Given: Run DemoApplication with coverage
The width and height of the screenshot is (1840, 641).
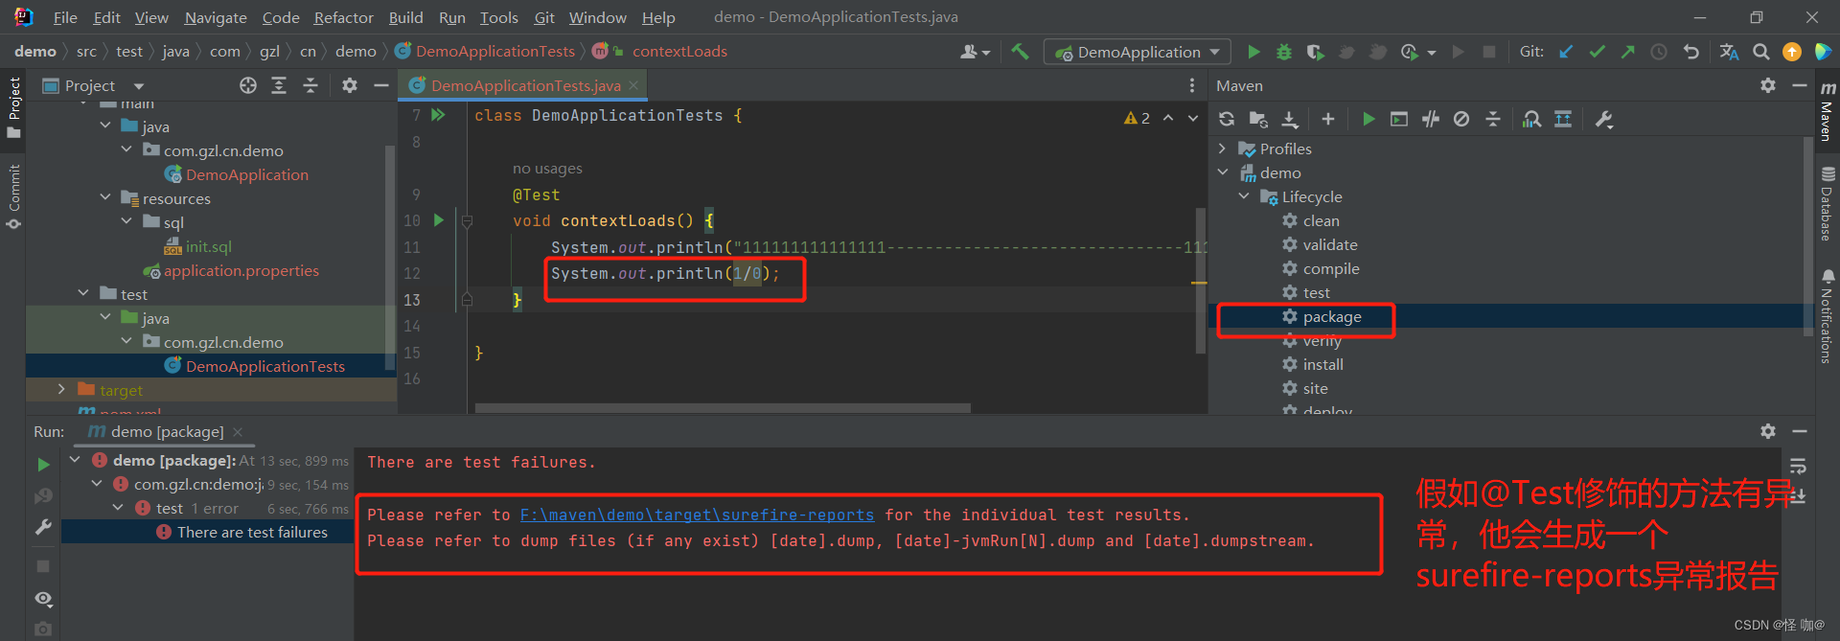Looking at the screenshot, I should tap(1315, 52).
